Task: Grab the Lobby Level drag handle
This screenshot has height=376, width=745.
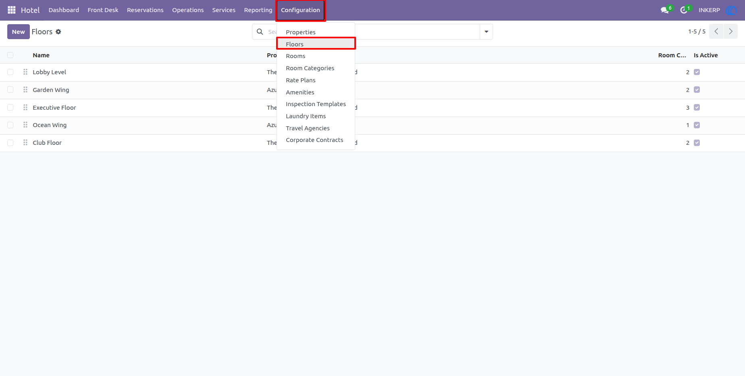Action: pos(25,72)
